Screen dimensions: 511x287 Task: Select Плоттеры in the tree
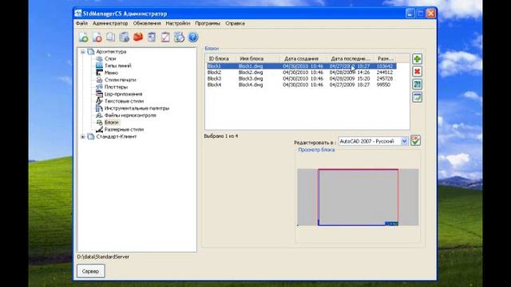[116, 87]
